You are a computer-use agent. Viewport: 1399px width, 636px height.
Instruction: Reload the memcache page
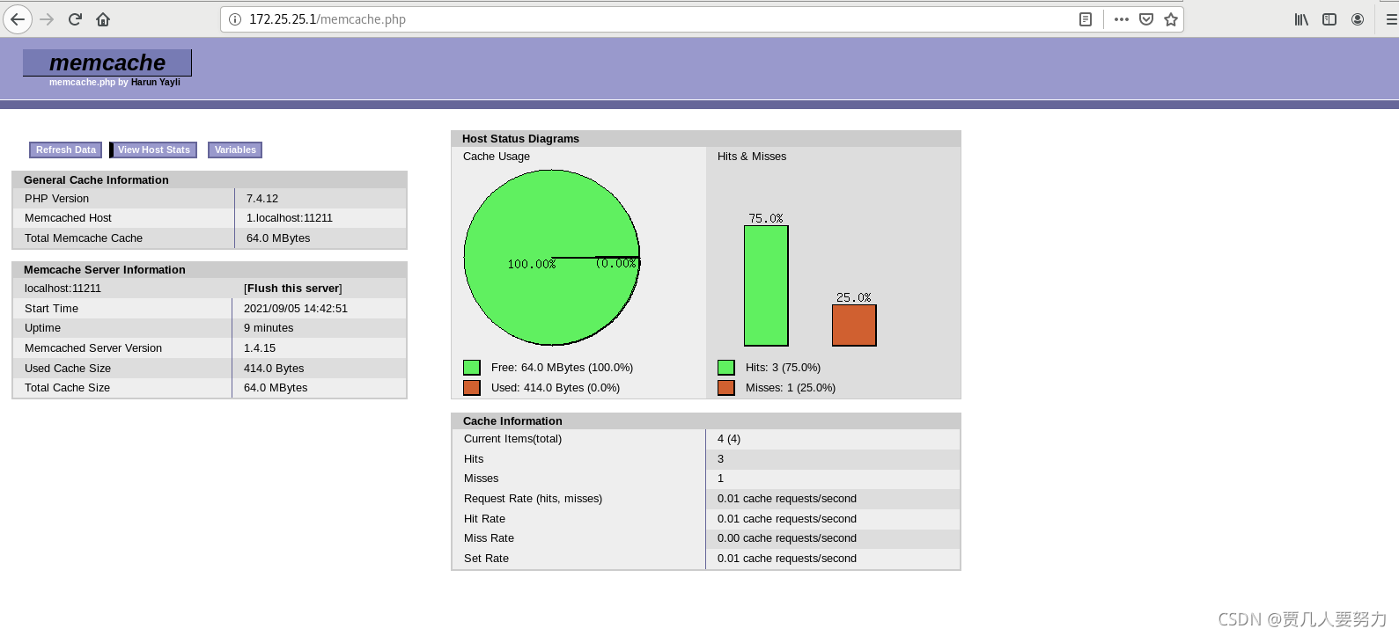[75, 19]
